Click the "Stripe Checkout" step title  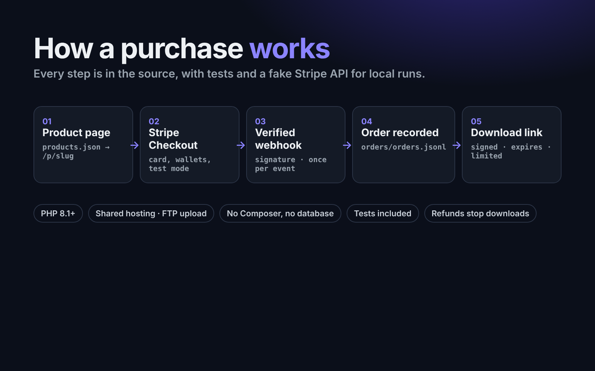173,139
